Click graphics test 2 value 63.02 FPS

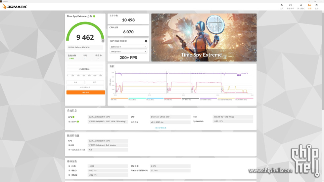(108, 175)
